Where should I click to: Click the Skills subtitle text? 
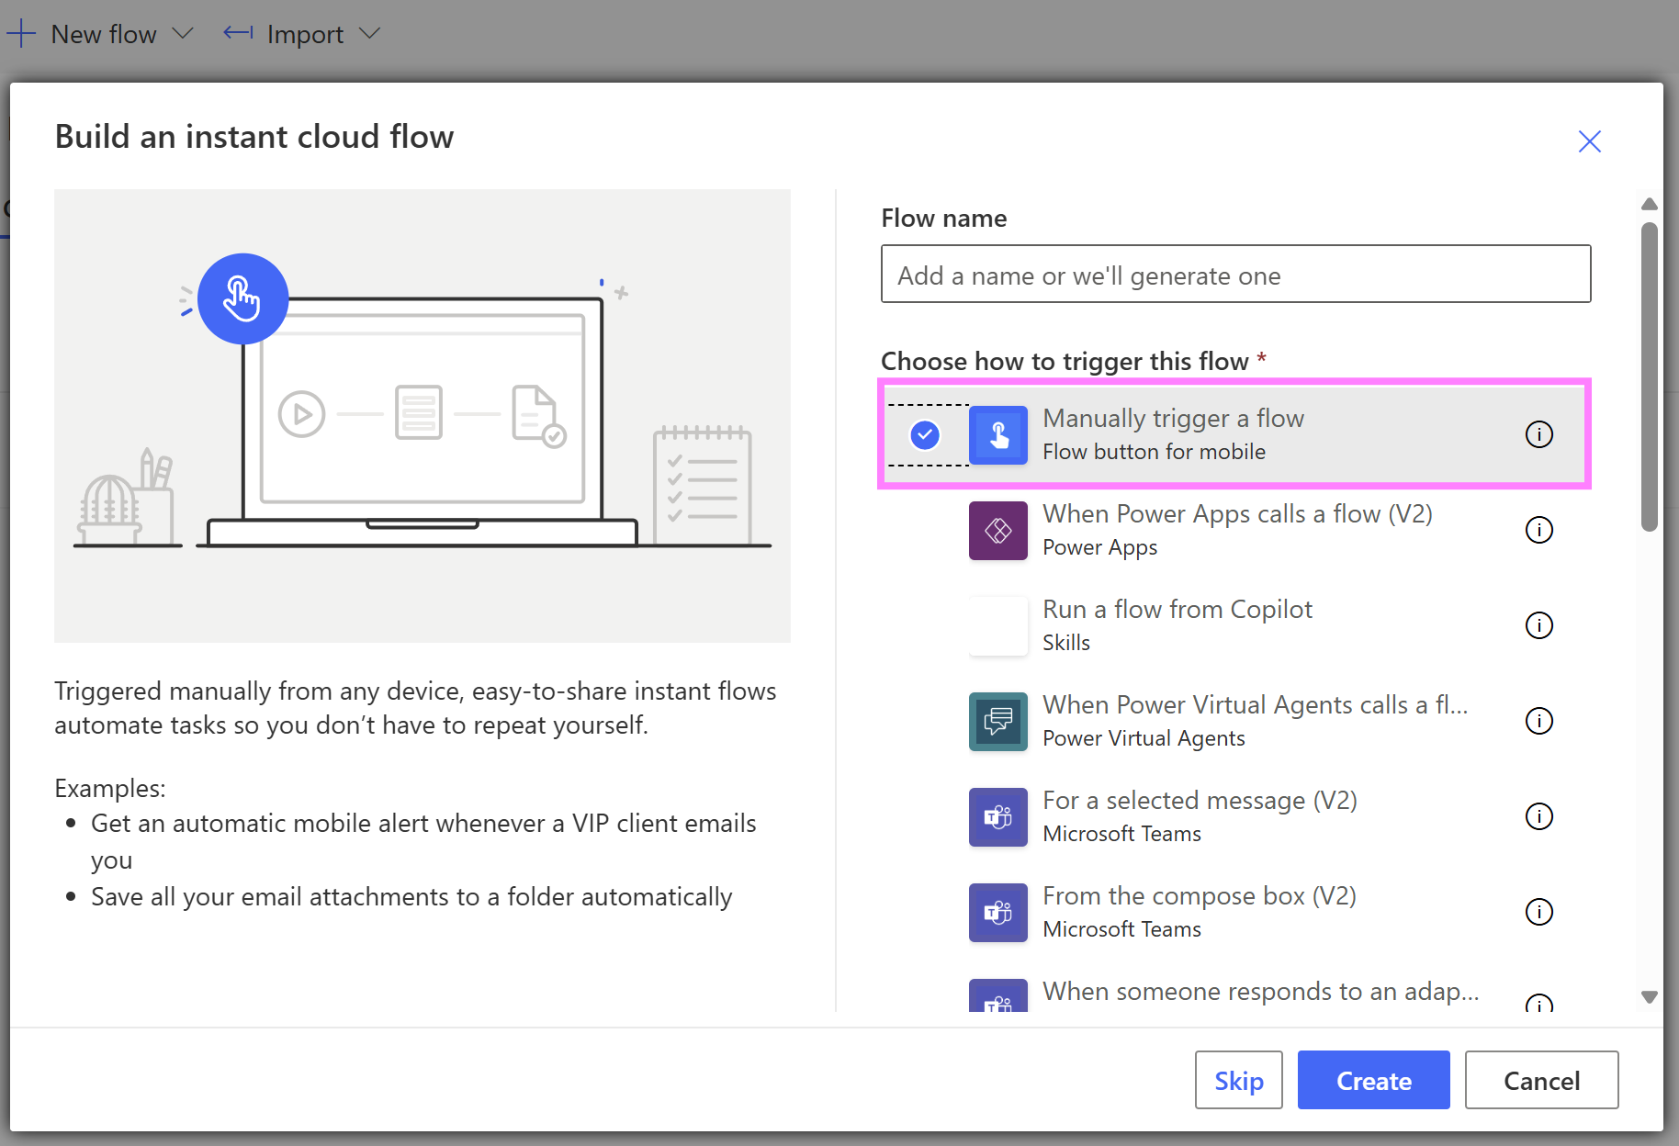tap(1066, 643)
